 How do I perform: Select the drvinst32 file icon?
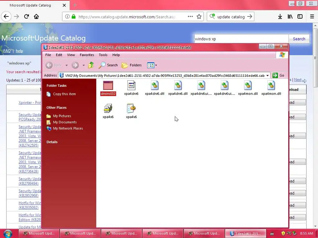coord(108,86)
